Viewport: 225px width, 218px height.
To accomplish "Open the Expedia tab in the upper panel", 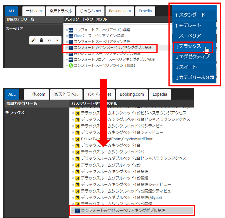I will point(145,11).
